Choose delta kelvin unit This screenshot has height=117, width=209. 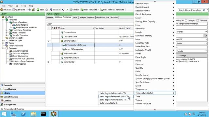coord(116,103)
